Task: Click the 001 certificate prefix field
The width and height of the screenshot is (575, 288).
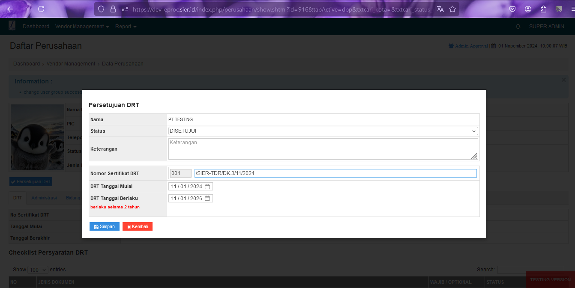Action: pos(180,173)
